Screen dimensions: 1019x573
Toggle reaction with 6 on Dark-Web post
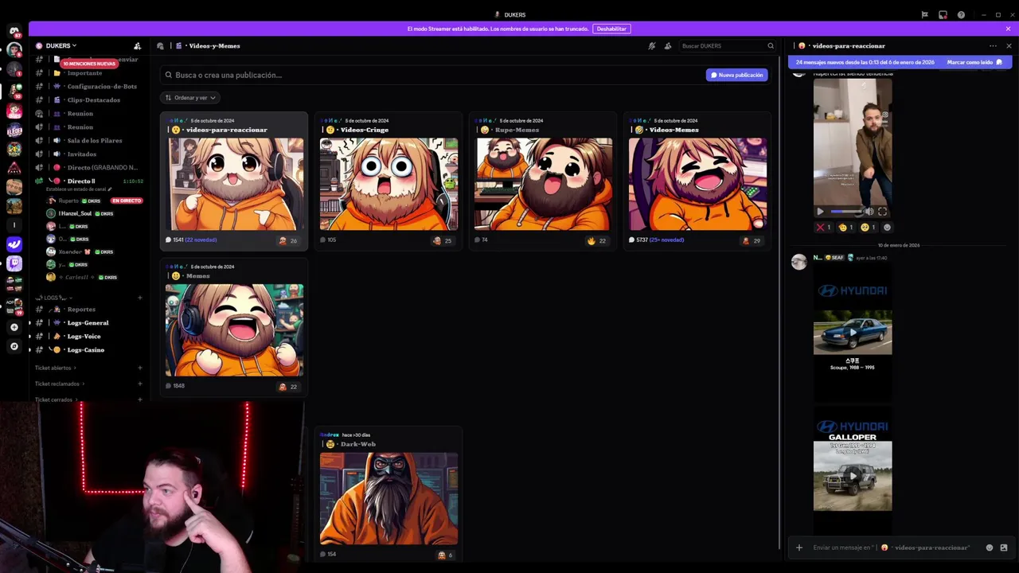445,555
